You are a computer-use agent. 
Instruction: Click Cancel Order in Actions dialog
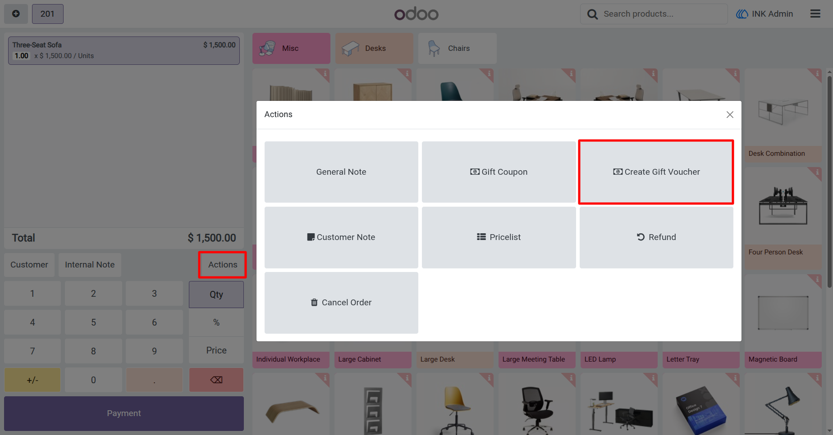341,303
